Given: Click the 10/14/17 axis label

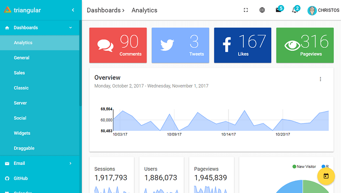Looking at the screenshot, I should 228,134.
